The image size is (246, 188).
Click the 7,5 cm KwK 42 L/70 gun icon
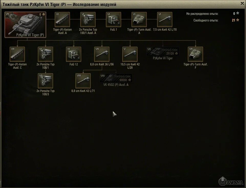tap(165, 20)
